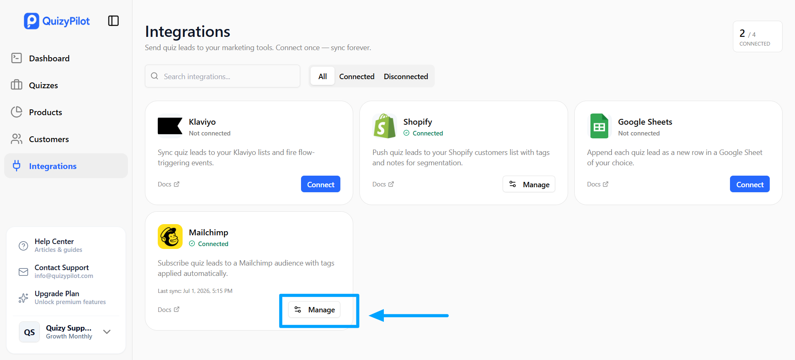795x360 pixels.
Task: Click the external link icon beside Shopify Docs
Action: click(x=391, y=184)
